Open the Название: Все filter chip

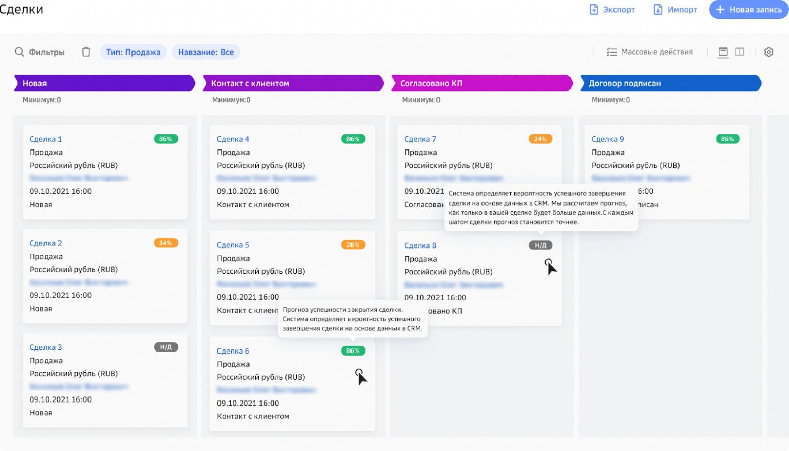coord(206,52)
